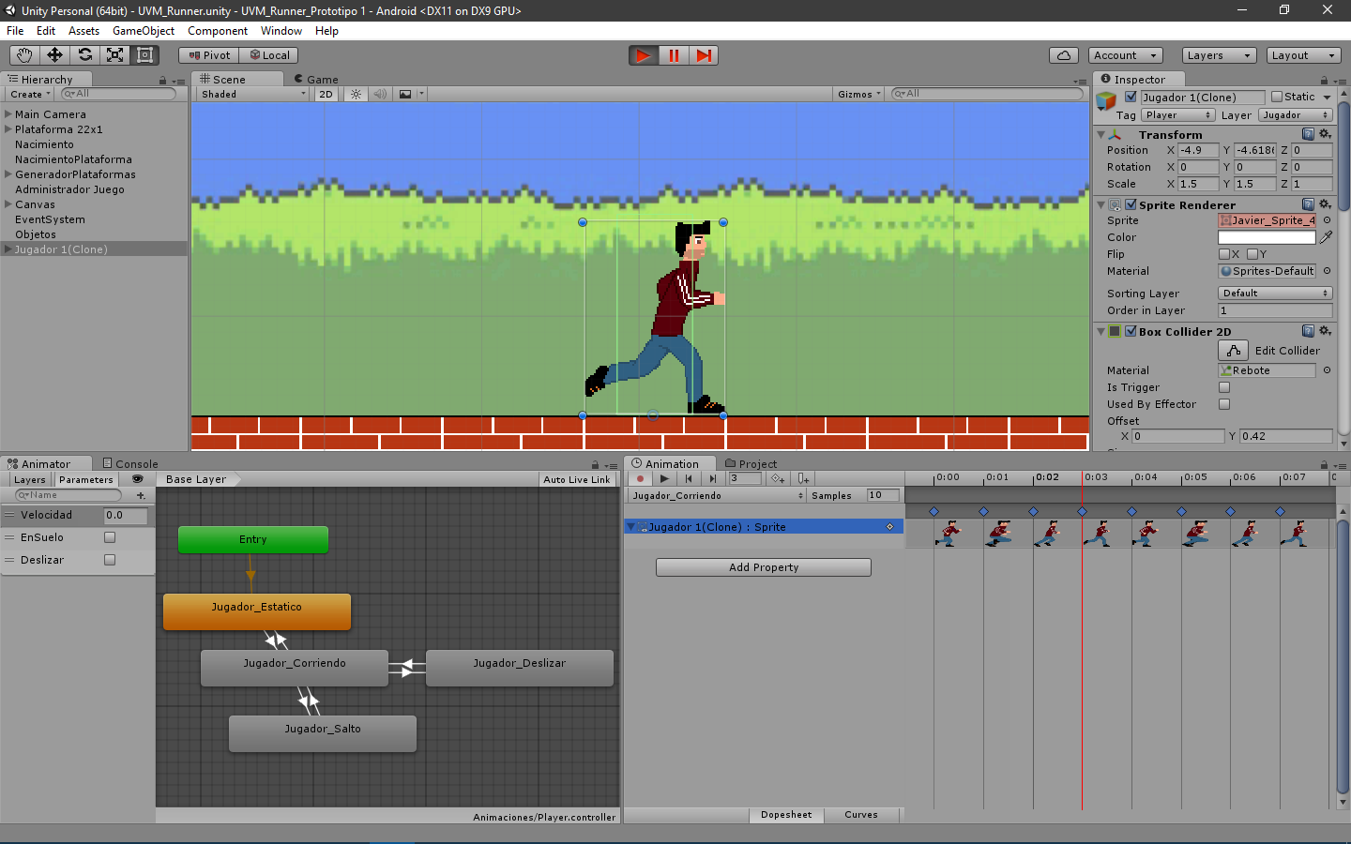This screenshot has height=844, width=1351.
Task: Switch to the Project tab
Action: click(751, 463)
